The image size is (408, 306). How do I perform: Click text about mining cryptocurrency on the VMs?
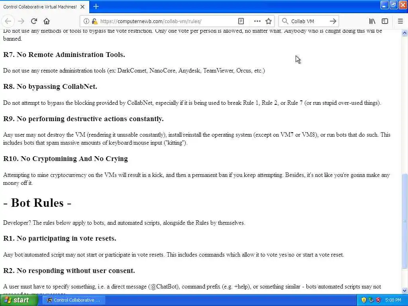click(x=196, y=179)
